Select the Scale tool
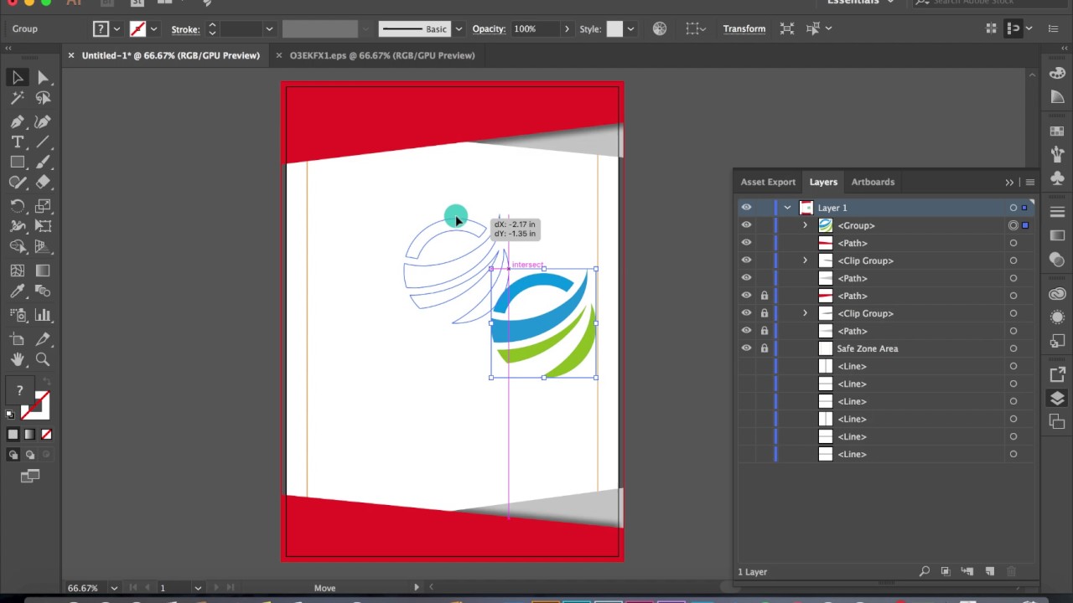1073x603 pixels. pos(43,205)
